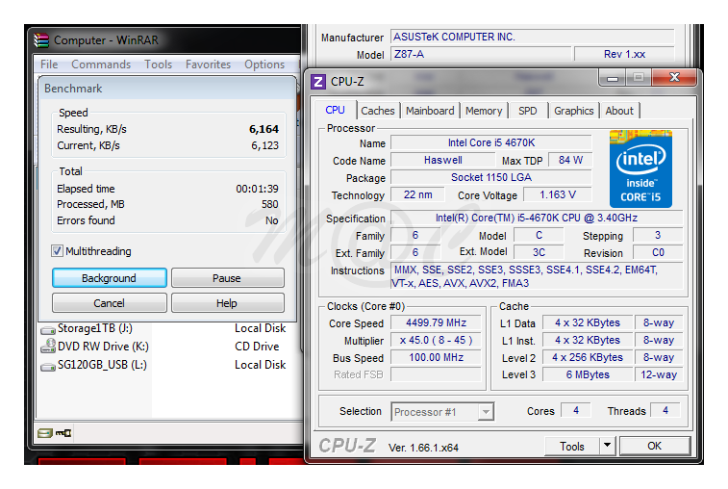Click the 22 nm technology value
This screenshot has width=728, height=489.
(417, 194)
